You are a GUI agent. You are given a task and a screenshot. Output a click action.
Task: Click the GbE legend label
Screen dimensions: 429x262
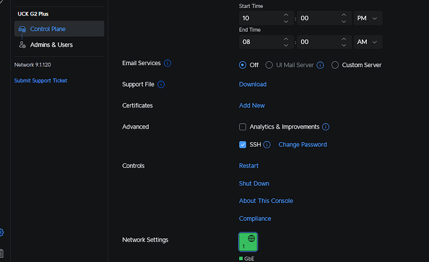[x=249, y=259]
